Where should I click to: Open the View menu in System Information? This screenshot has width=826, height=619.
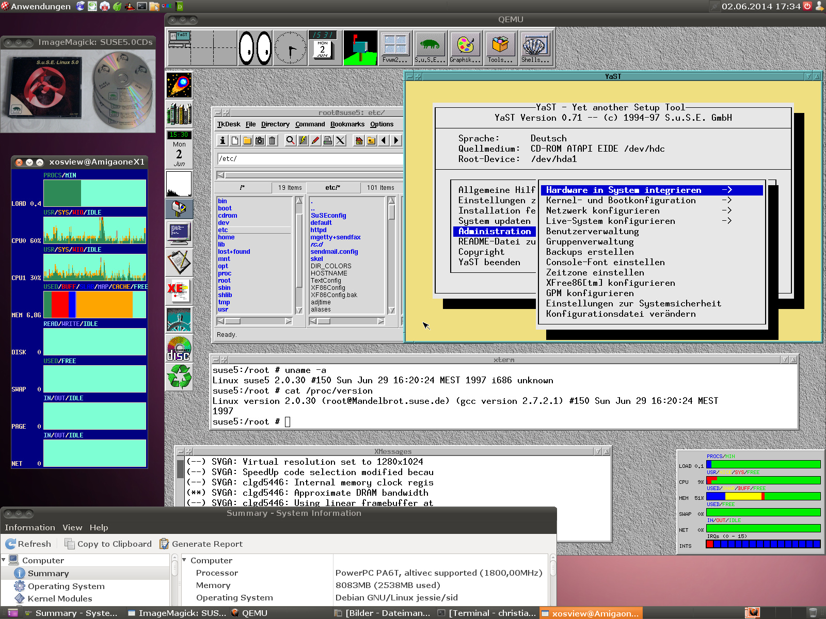pyautogui.click(x=72, y=527)
